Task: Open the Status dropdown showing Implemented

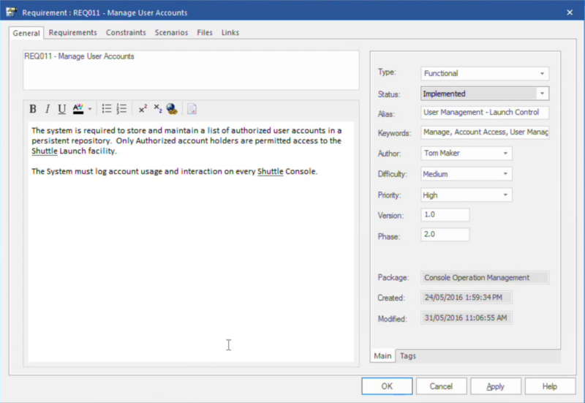Action: pos(542,94)
